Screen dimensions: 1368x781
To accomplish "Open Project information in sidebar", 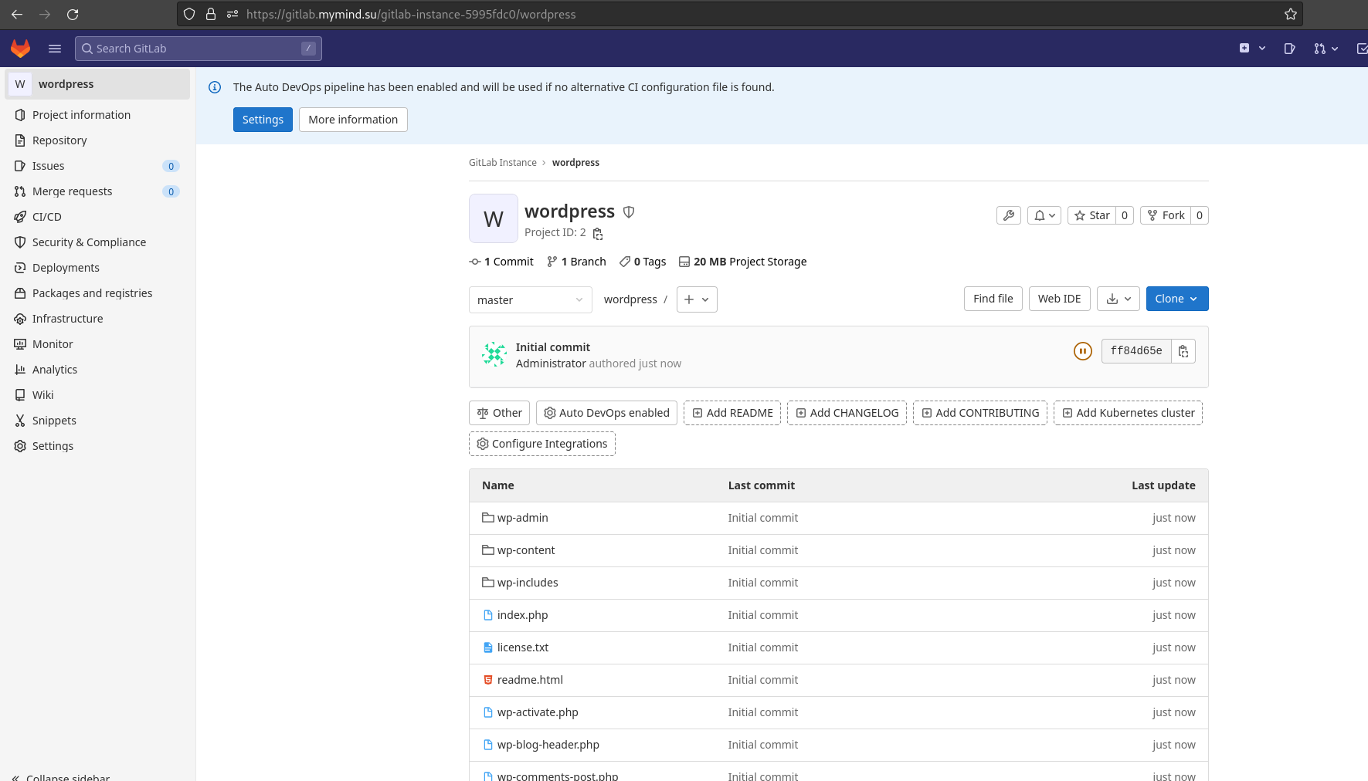I will [97, 115].
